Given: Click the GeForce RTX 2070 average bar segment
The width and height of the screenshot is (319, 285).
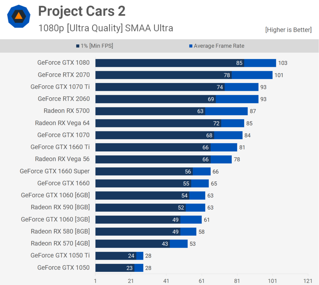Looking at the screenshot, I should (x=252, y=75).
